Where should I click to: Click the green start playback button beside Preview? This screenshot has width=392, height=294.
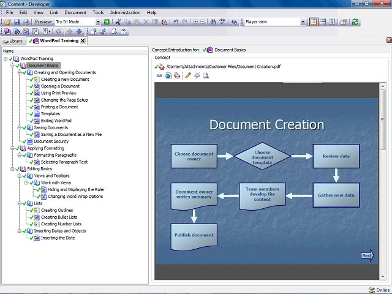coord(107,22)
